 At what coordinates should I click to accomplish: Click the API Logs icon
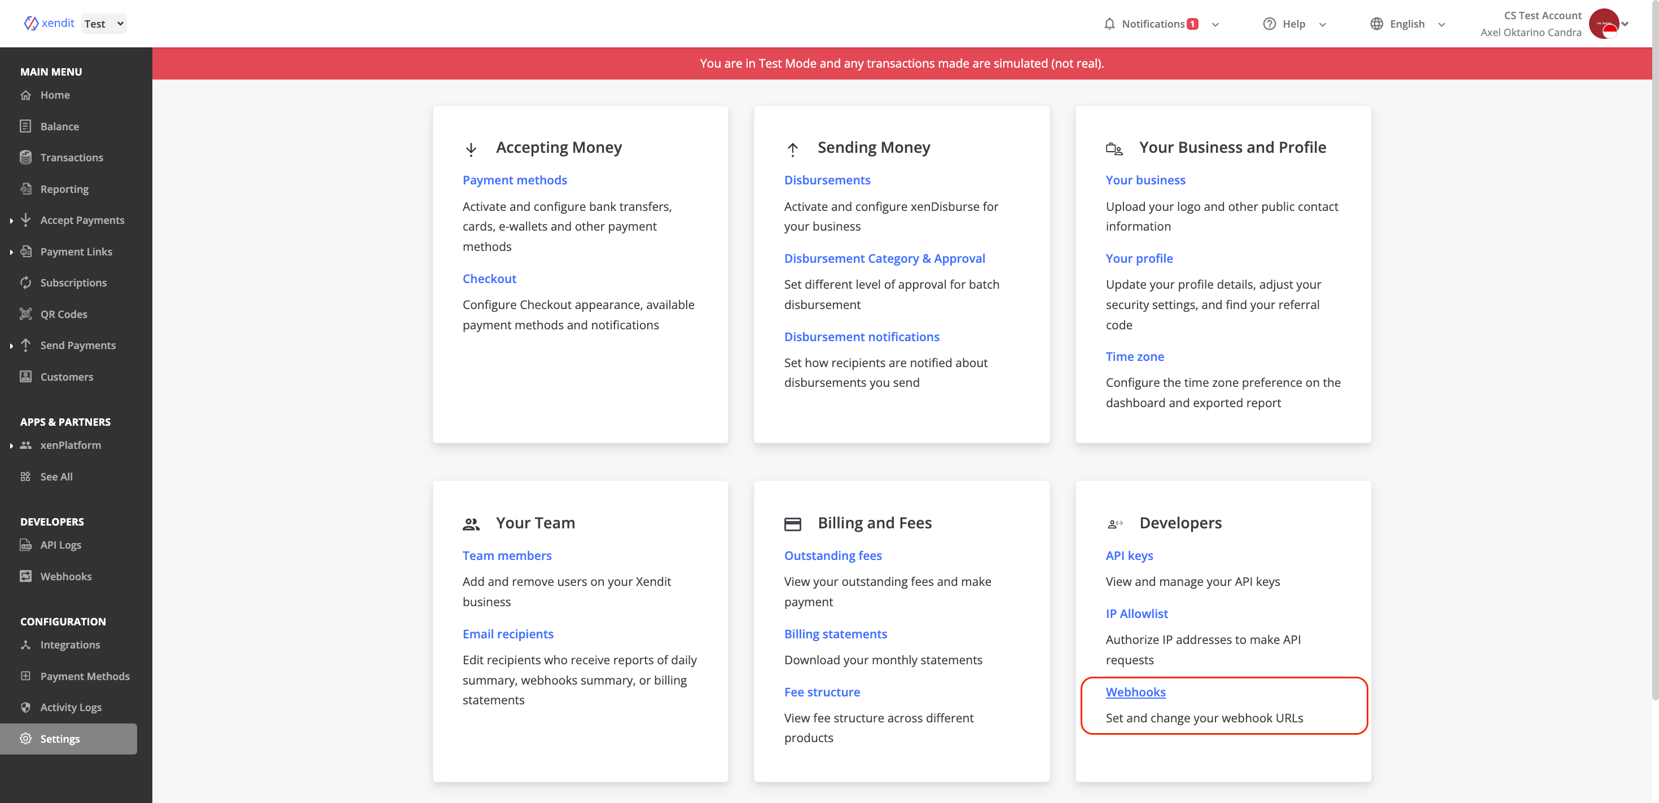coord(26,545)
